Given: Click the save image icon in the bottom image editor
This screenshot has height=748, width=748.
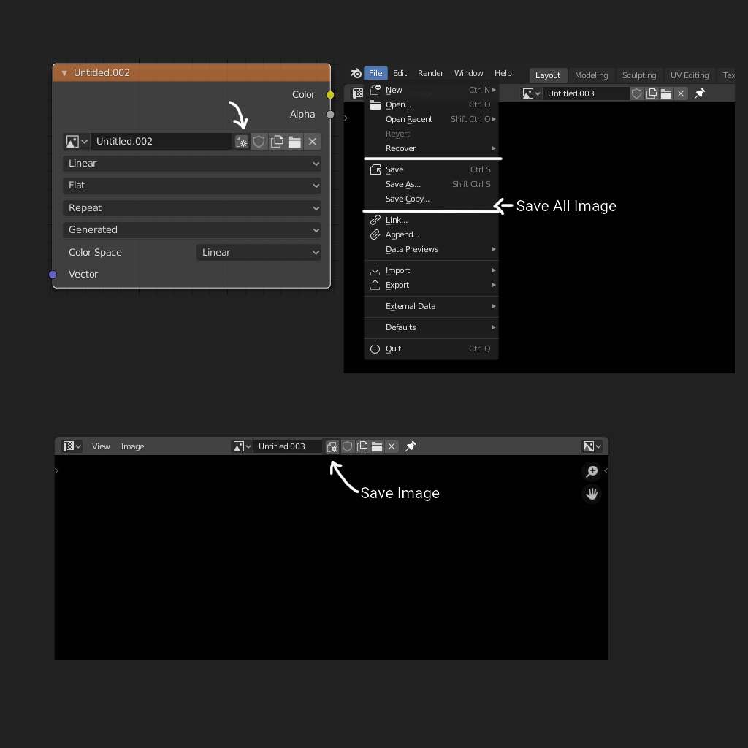Looking at the screenshot, I should pyautogui.click(x=332, y=446).
